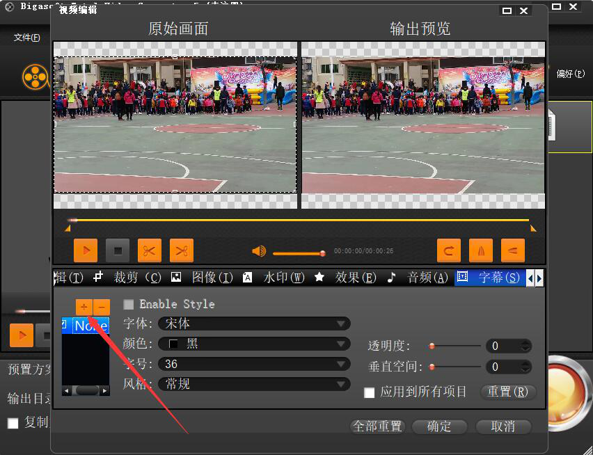Viewport: 593px width, 455px height.
Task: Click the image tab picture icon
Action: (176, 278)
